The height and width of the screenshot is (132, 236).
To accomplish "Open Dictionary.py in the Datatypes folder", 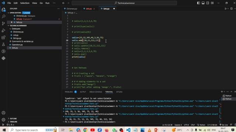I will [x=18, y=32].
